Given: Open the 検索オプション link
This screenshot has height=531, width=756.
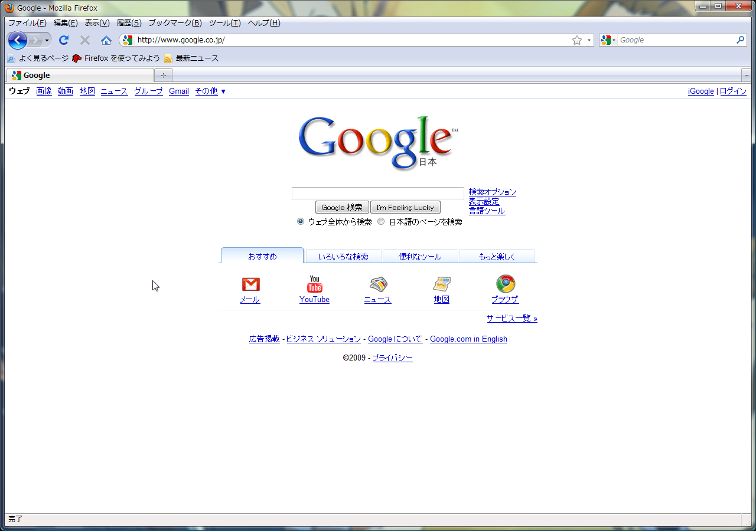Looking at the screenshot, I should tap(493, 192).
